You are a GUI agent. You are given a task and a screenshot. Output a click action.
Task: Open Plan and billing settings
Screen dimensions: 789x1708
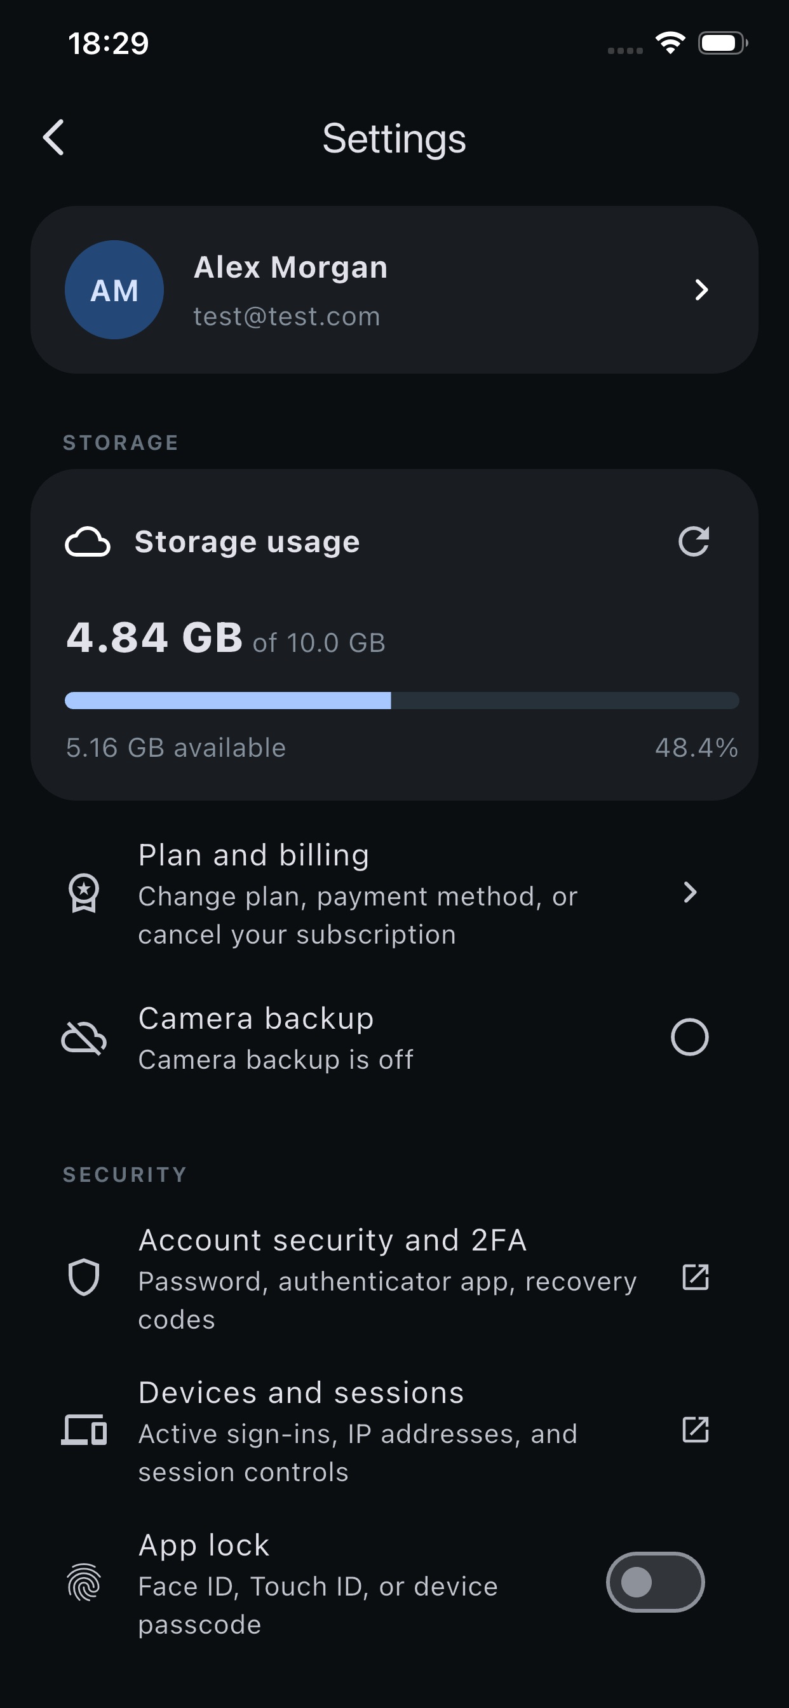tap(394, 893)
